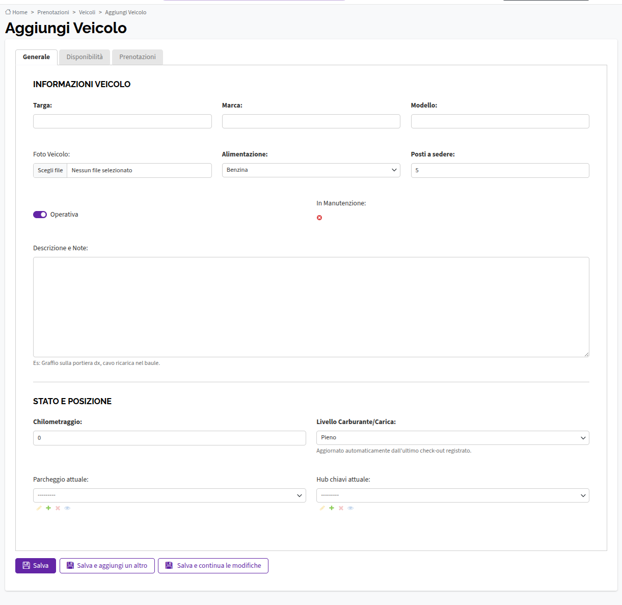Viewport: 622px width, 605px height.
Task: Switch to the Disponibilità tab
Action: point(85,57)
